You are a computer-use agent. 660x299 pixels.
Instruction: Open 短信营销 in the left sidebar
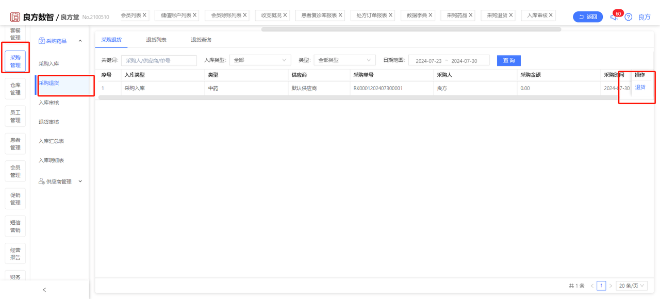(15, 226)
